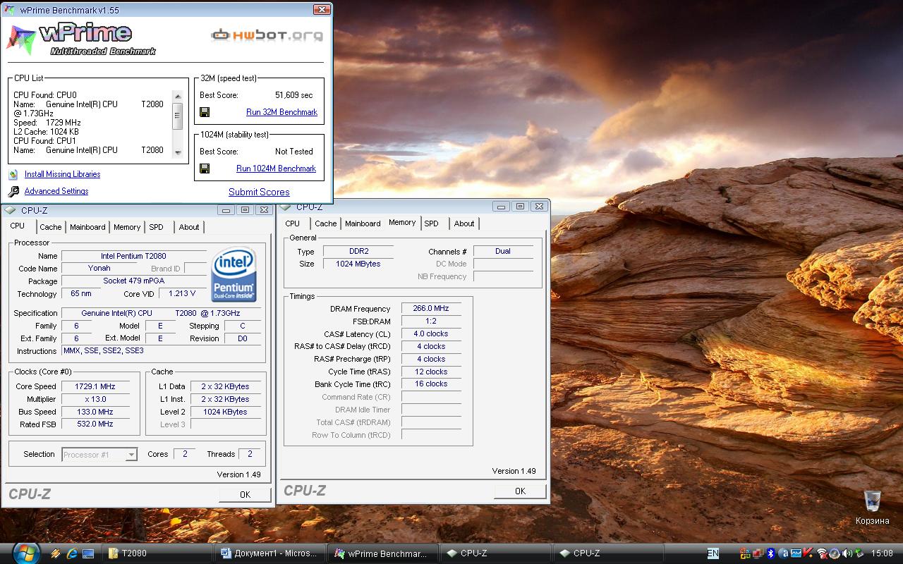
Task: Click the Core Speed value 1729.1 MHz
Action: pos(95,386)
